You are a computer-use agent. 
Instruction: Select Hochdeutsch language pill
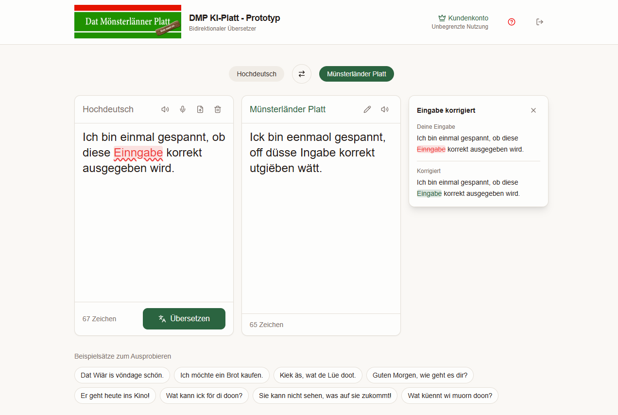(257, 74)
